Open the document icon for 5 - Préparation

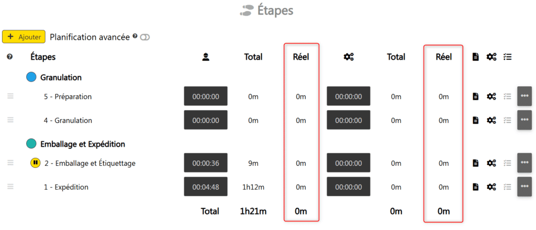pyautogui.click(x=476, y=96)
